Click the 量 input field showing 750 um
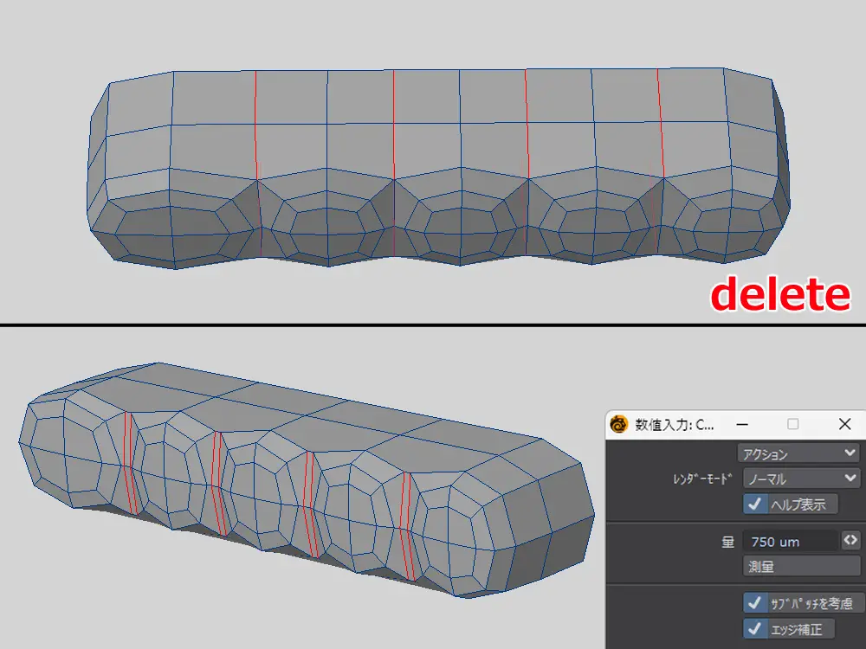866x649 pixels. click(790, 542)
